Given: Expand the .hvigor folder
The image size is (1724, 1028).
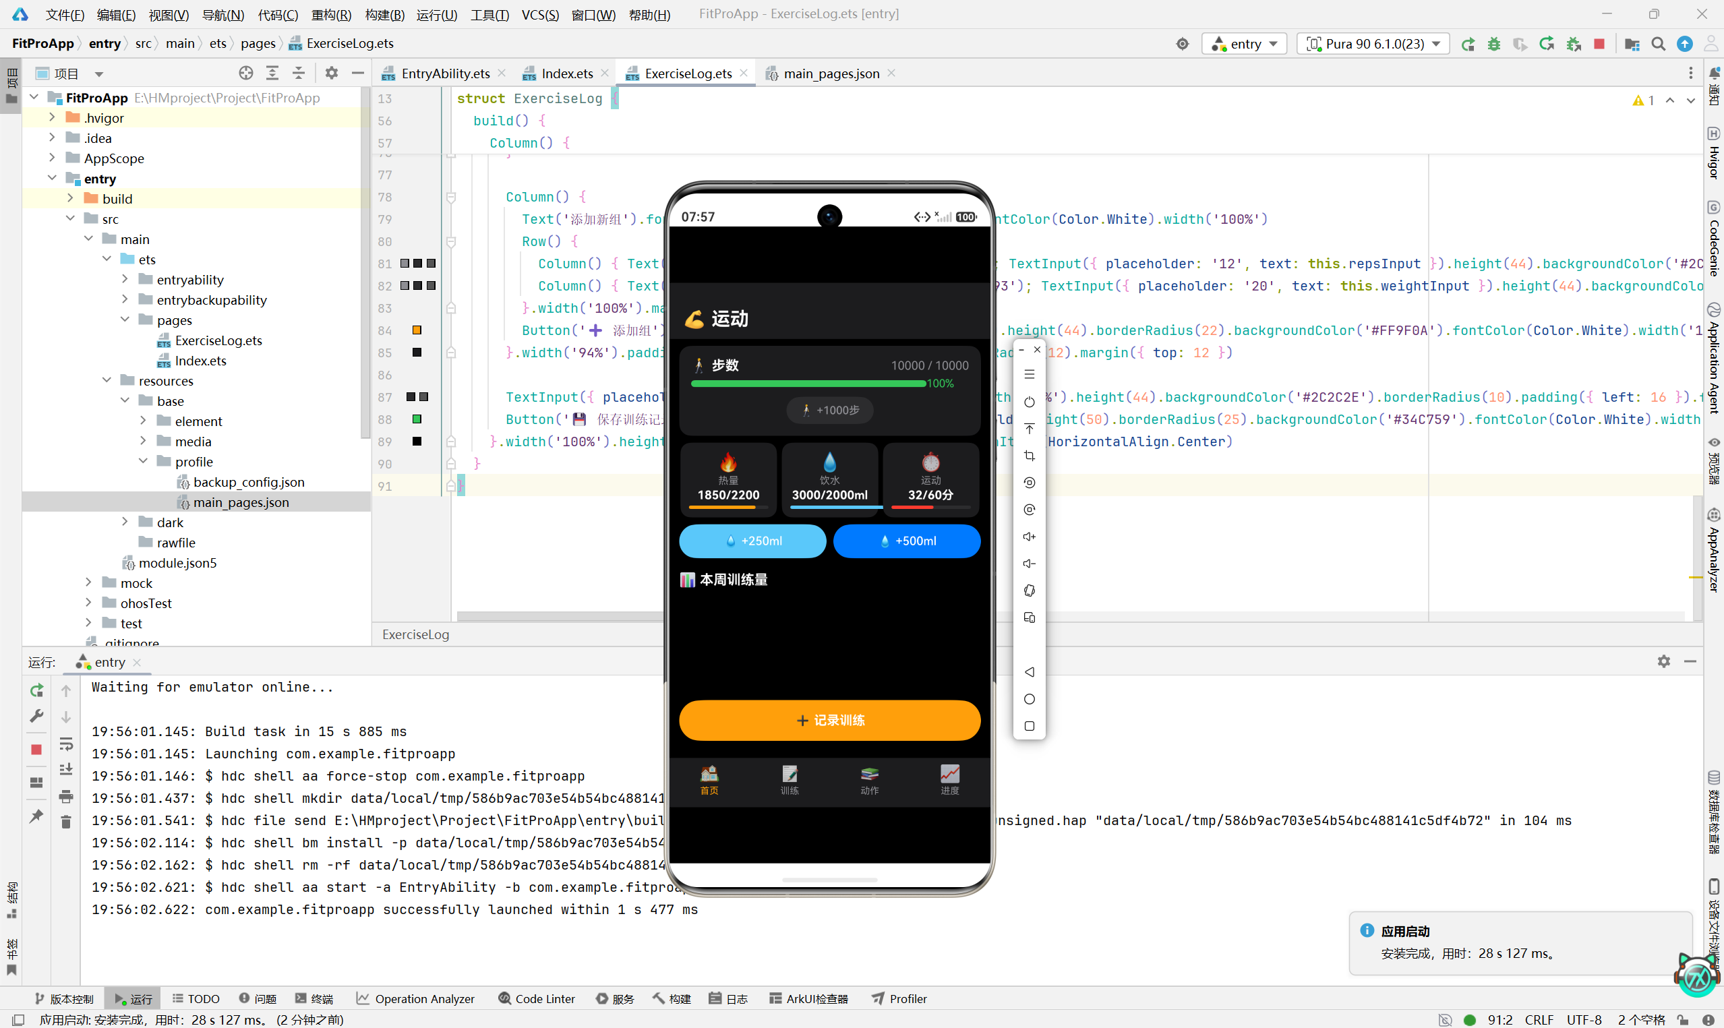Looking at the screenshot, I should coord(52,118).
